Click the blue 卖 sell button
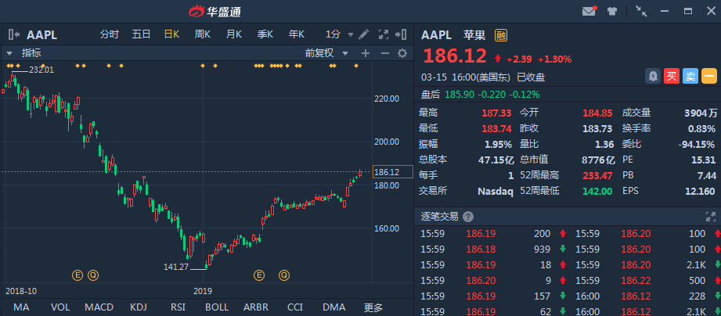Viewport: 721px width, 316px height. 690,76
